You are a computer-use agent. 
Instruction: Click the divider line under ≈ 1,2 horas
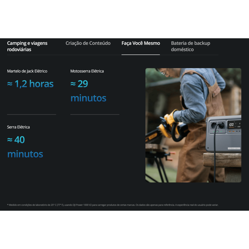tap(31, 115)
